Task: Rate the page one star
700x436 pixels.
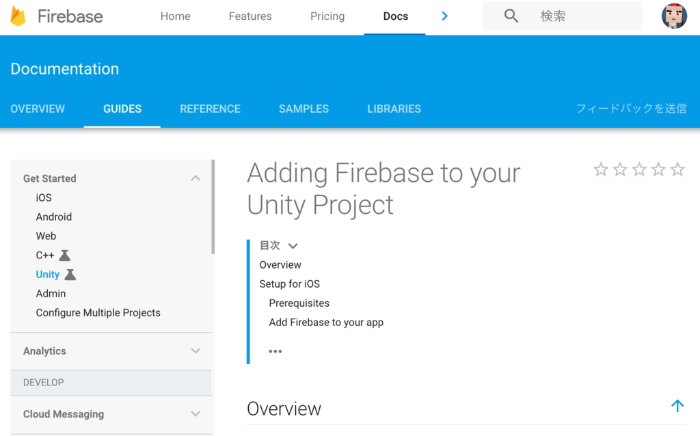Action: (601, 169)
